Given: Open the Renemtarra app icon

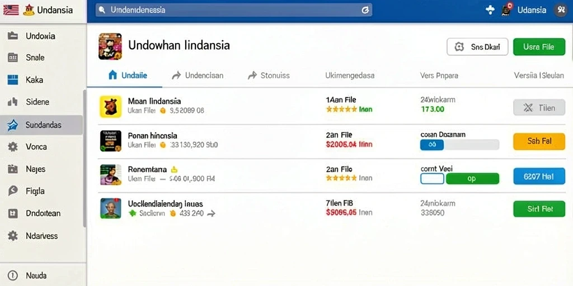Looking at the screenshot, I should (110, 175).
